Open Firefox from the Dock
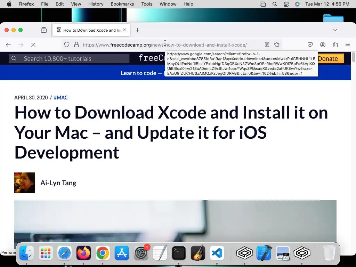This screenshot has width=356, height=267. click(83, 253)
